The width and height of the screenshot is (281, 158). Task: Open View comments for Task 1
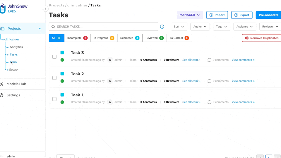pos(243,102)
